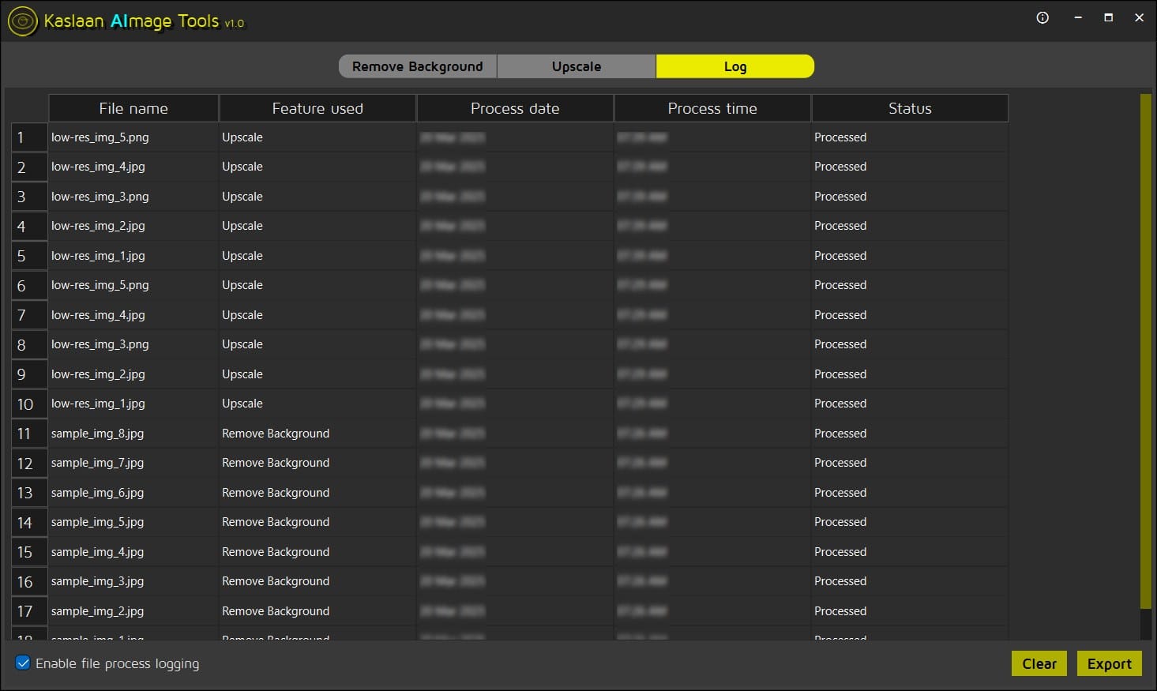The width and height of the screenshot is (1157, 691).
Task: Export the log with Export button
Action: tap(1109, 664)
